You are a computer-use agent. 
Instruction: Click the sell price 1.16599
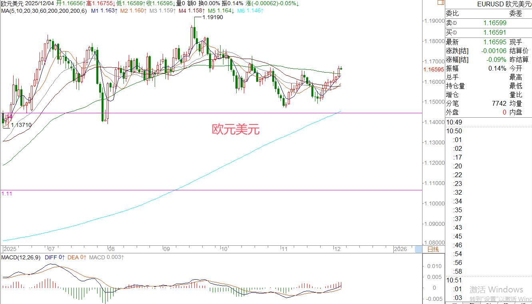pyautogui.click(x=494, y=24)
